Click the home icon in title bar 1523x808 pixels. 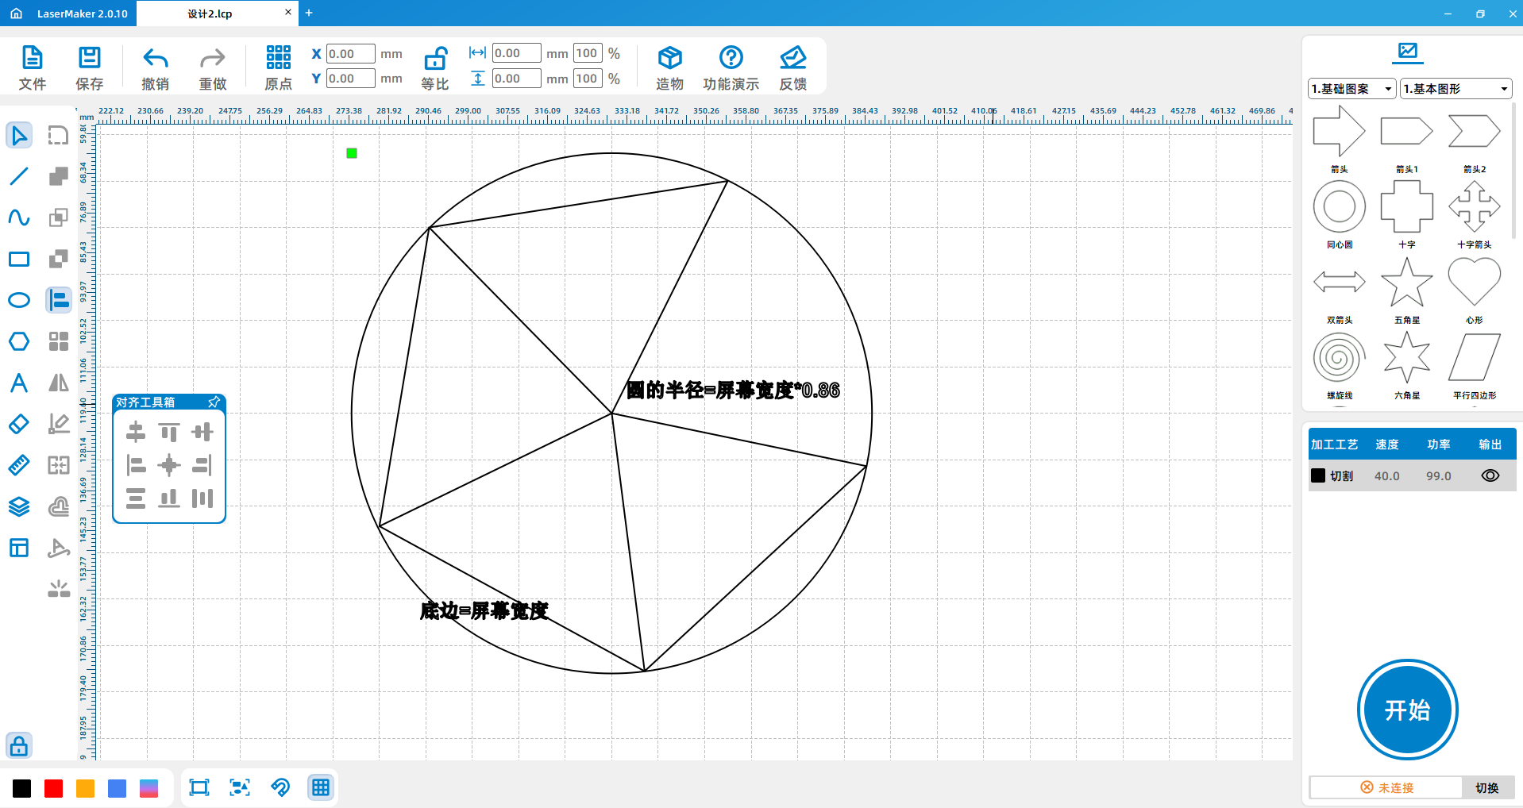[16, 13]
